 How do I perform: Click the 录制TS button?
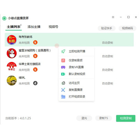coord(104,118)
